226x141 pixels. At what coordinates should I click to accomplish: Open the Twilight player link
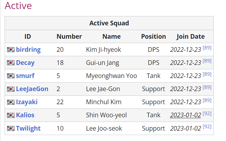28,128
